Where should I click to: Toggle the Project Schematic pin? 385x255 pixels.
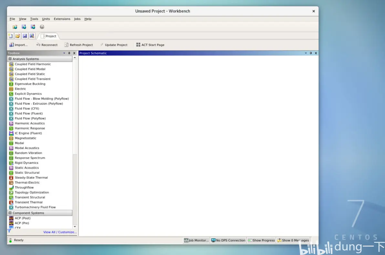point(311,53)
